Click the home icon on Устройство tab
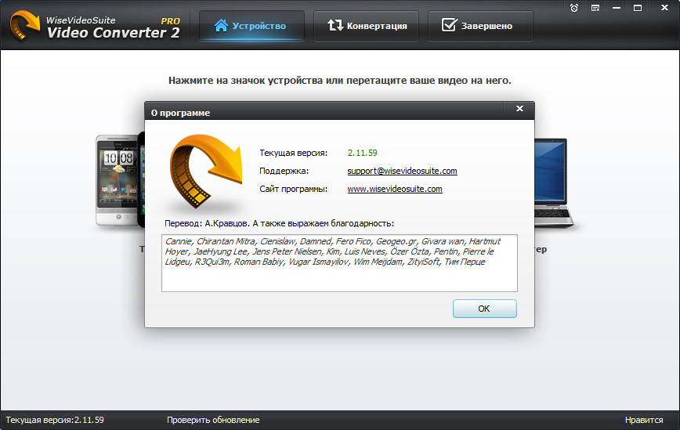The image size is (680, 430). (220, 26)
